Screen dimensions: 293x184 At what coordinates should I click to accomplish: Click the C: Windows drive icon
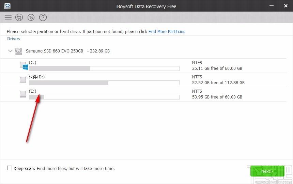(x=23, y=65)
